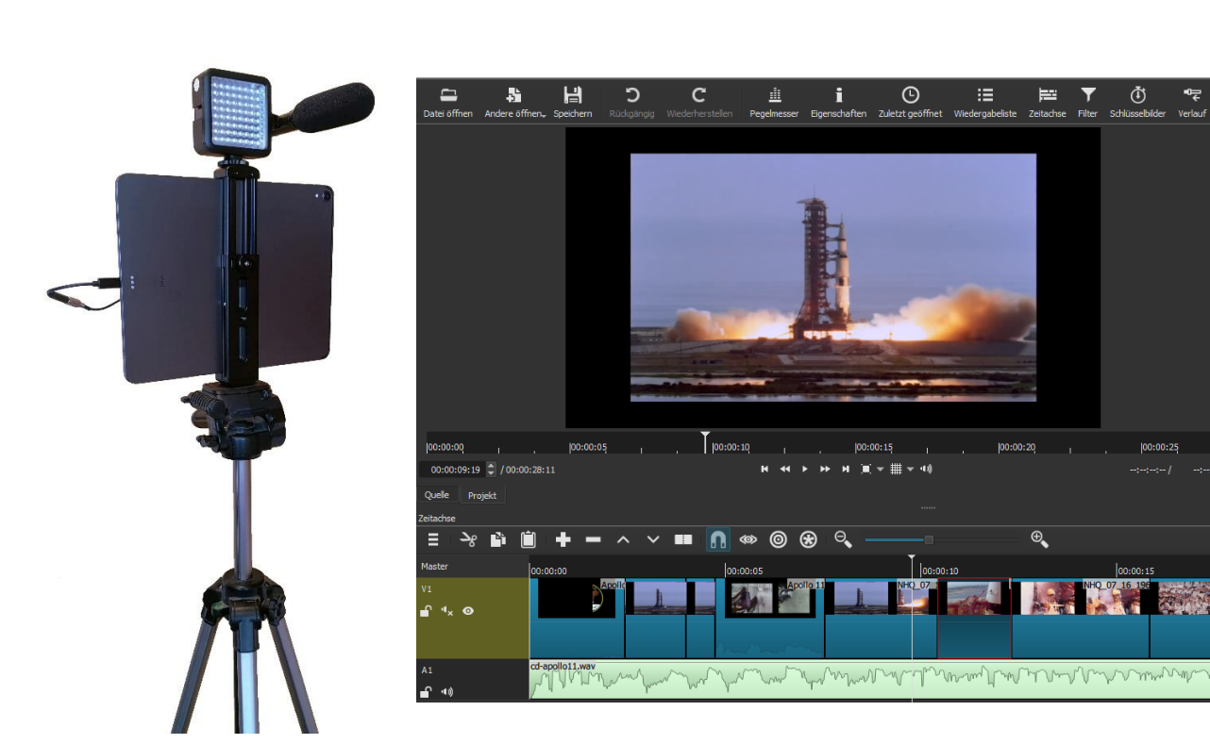Toggle the V1 track lock icon
Viewport: 1210px width, 744px height.
pos(426,611)
